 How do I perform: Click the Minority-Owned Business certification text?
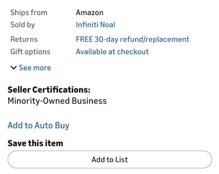tap(57, 101)
